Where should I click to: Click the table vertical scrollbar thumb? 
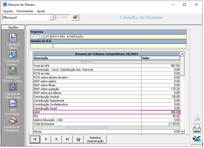[x=182, y=66]
